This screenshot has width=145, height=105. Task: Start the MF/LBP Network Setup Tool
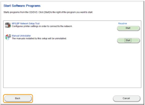click(129, 28)
